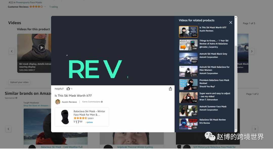Click the related videos panel scrollbar
This screenshot has height=149, width=273.
coord(236,87)
